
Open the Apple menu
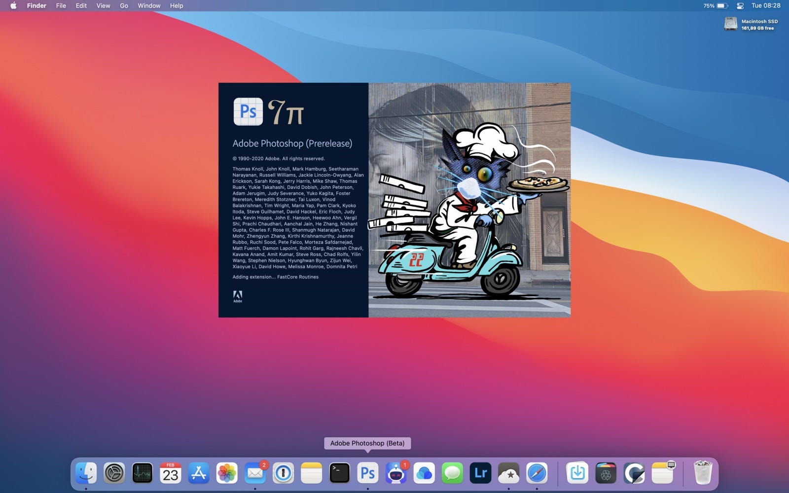13,6
